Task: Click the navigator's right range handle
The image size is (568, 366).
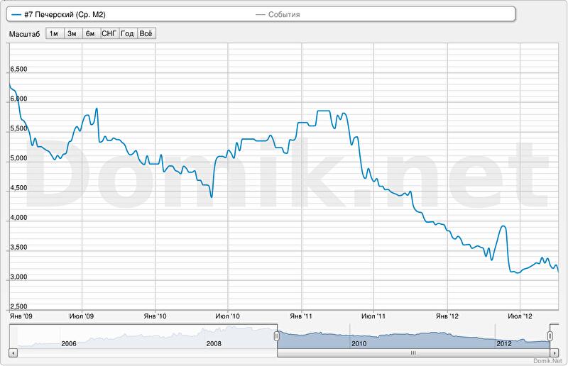Action: (550, 336)
